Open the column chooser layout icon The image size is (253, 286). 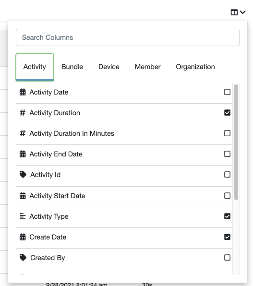pos(234,12)
